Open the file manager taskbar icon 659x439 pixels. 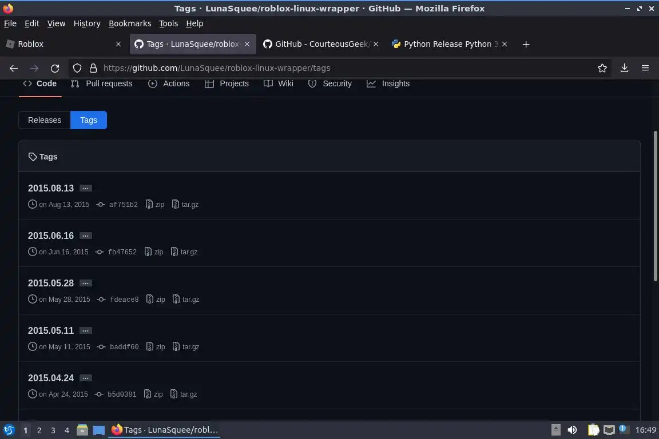pyautogui.click(x=82, y=430)
